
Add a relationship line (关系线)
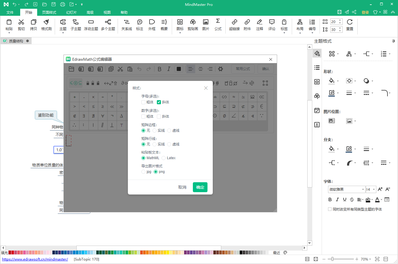click(x=126, y=25)
